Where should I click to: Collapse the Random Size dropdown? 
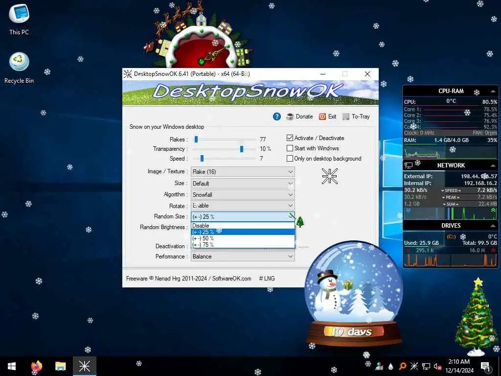243,216
